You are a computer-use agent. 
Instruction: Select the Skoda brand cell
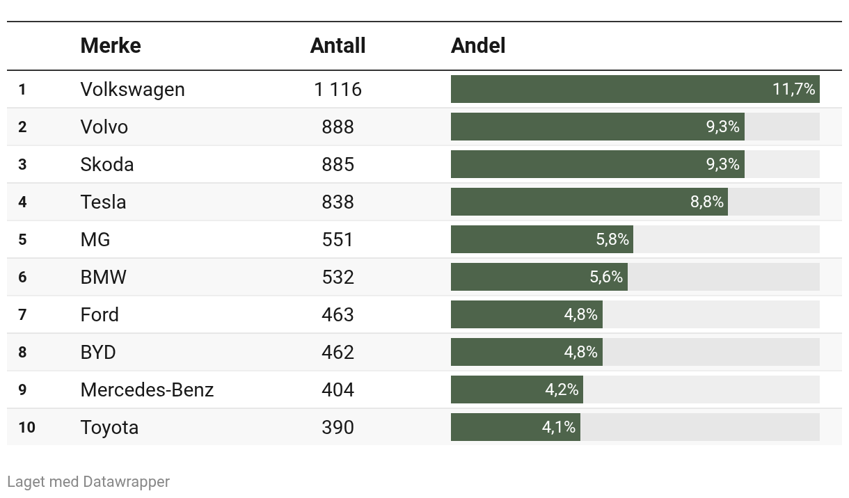click(107, 164)
